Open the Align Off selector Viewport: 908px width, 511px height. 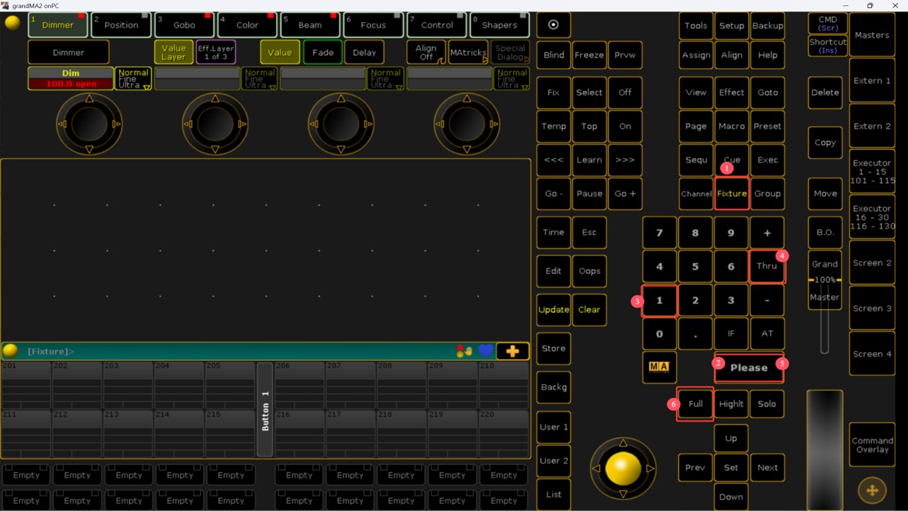coord(426,53)
